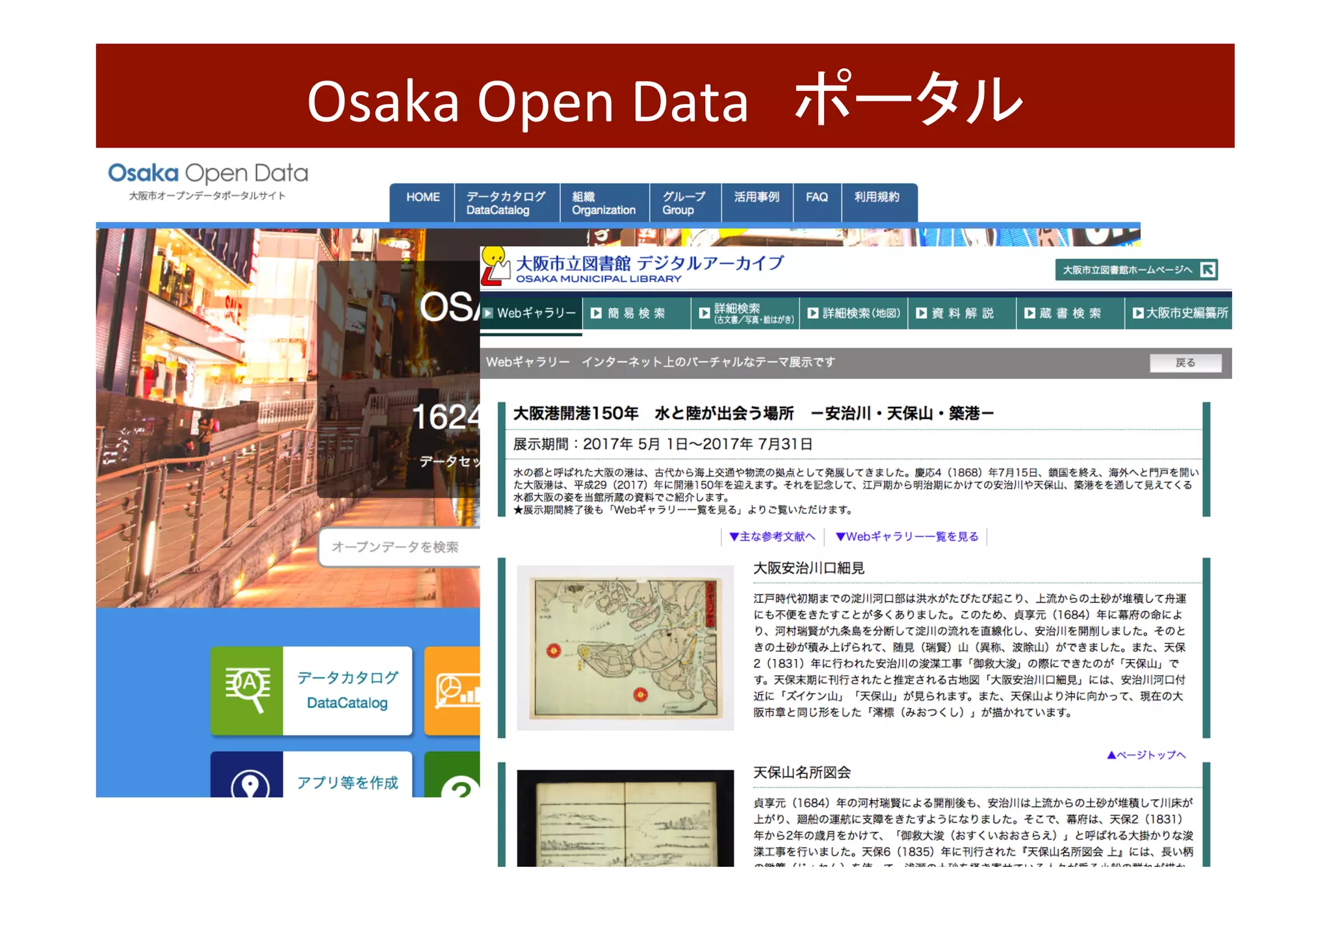Click the ▼Webギャラリー一覧を見る link
This screenshot has width=1331, height=941.
[x=907, y=537]
